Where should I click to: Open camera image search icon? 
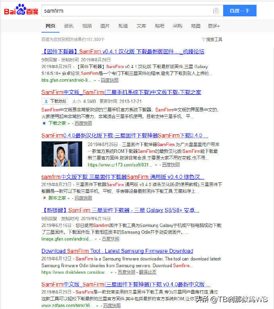(x=216, y=11)
